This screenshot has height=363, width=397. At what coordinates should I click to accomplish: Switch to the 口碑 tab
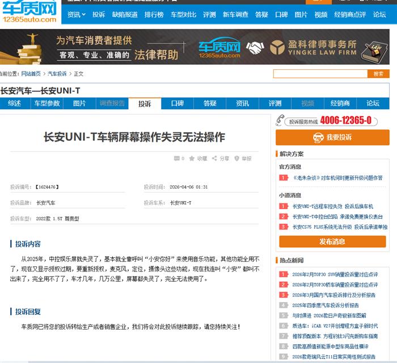pyautogui.click(x=178, y=103)
